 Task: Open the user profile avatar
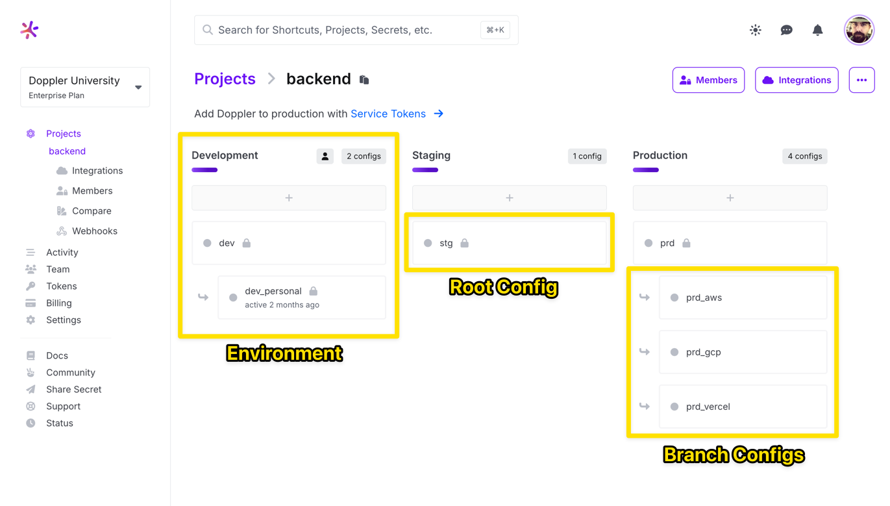(x=859, y=30)
